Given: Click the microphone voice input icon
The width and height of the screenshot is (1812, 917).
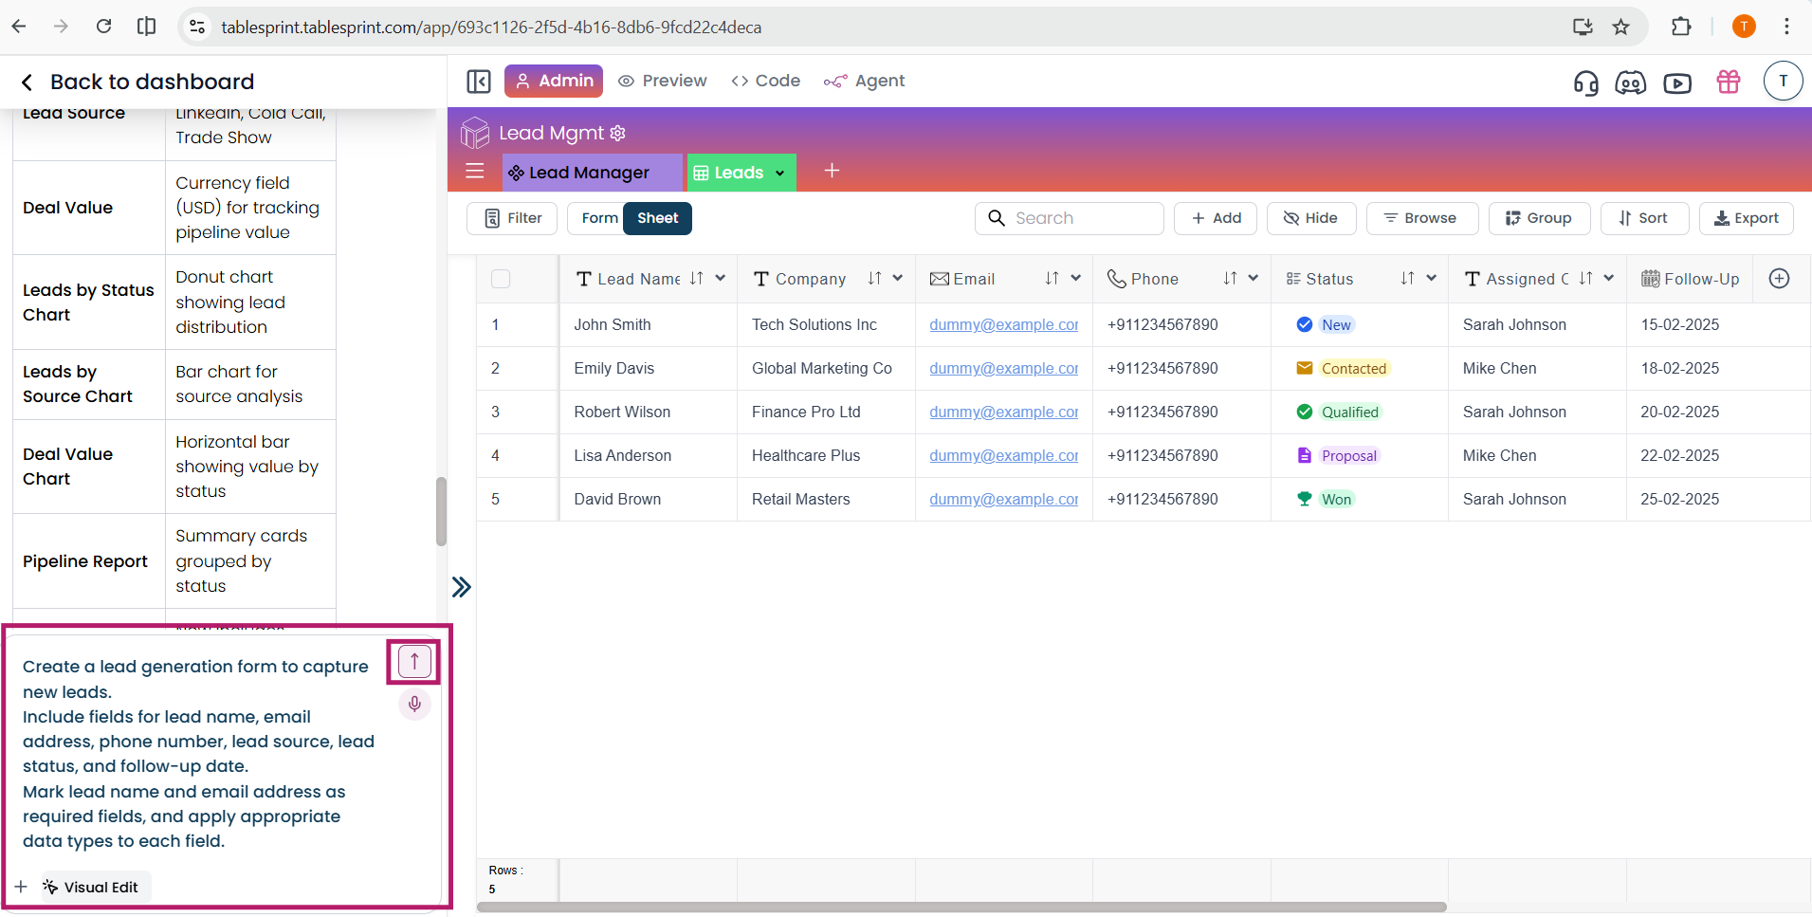Looking at the screenshot, I should [414, 704].
